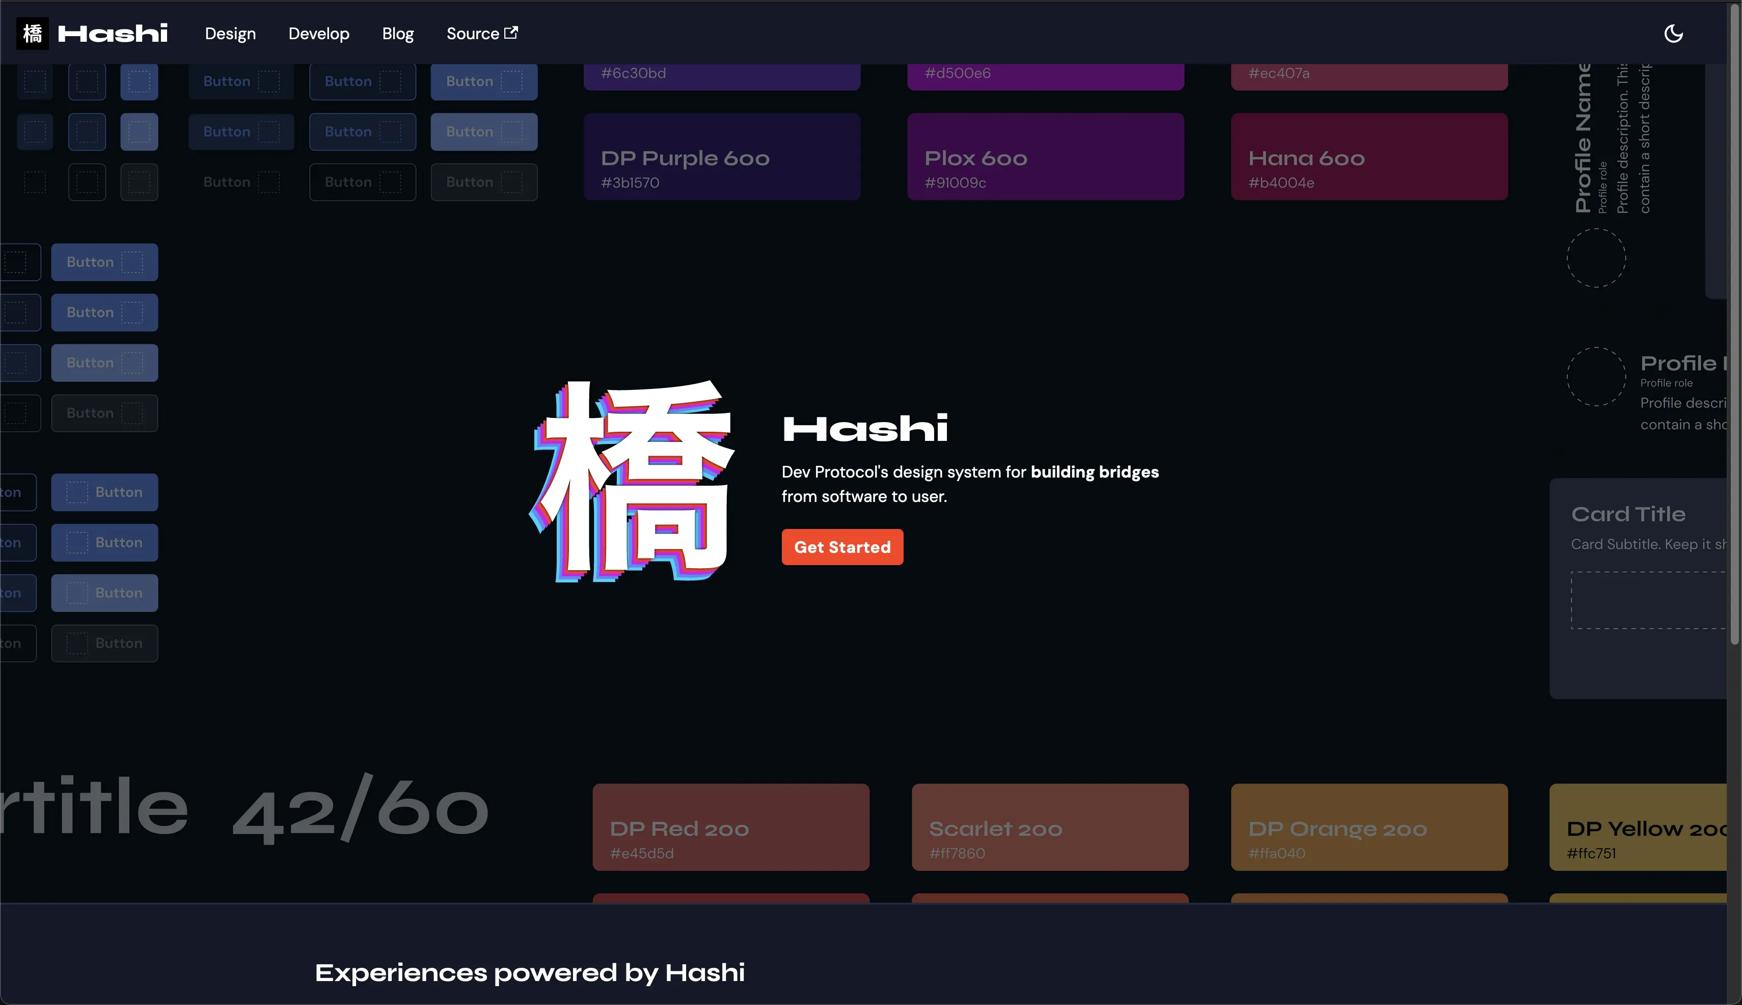Open the Design menu
Image resolution: width=1742 pixels, height=1005 pixels.
230,33
